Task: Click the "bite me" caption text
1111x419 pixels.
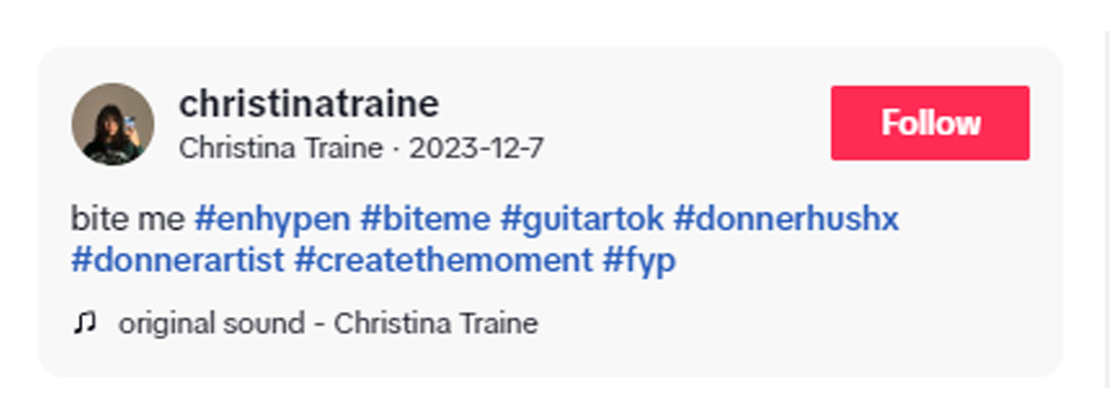Action: click(127, 219)
